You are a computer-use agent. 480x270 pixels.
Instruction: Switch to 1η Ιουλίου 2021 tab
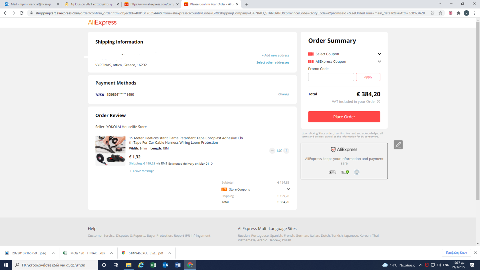coord(91,4)
